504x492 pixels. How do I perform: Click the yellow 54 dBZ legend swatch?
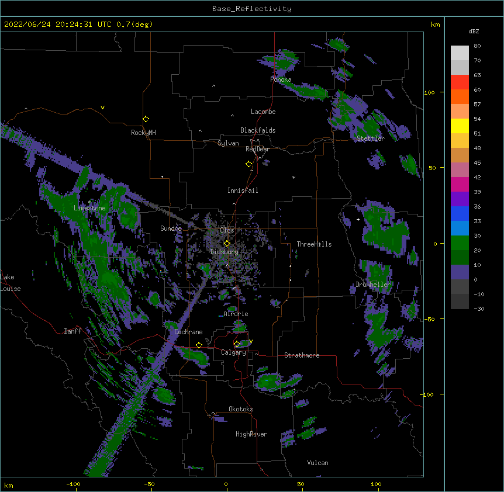(x=460, y=126)
